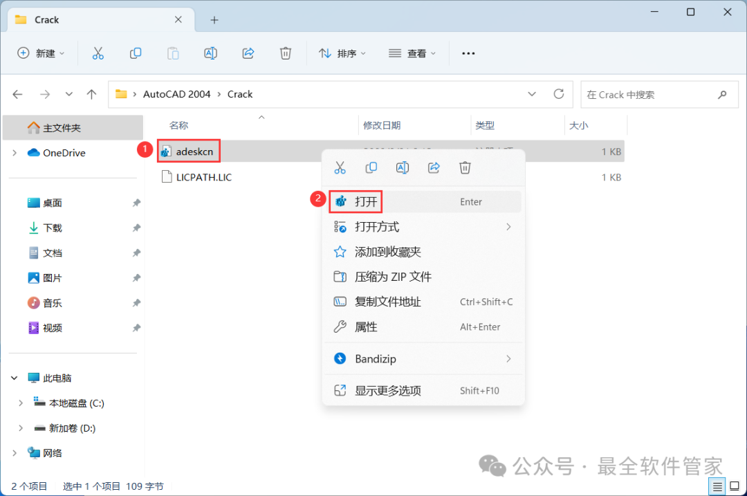Delete via the context menu trash icon
The image size is (747, 496).
pyautogui.click(x=465, y=167)
